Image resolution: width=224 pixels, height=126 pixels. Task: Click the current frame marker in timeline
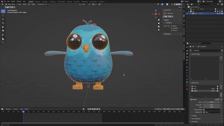pyautogui.click(x=23, y=112)
